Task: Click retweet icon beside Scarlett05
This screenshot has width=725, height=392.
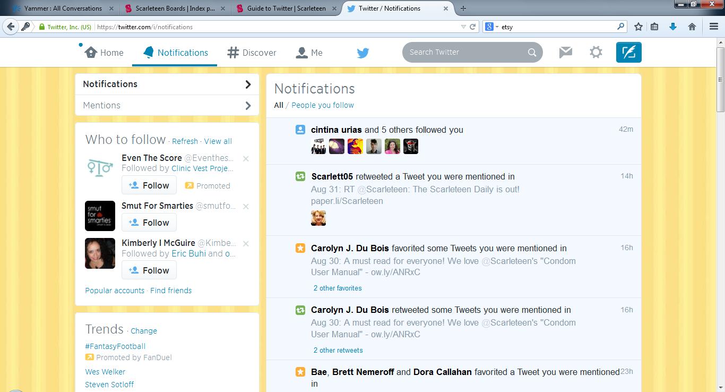Action: click(300, 176)
